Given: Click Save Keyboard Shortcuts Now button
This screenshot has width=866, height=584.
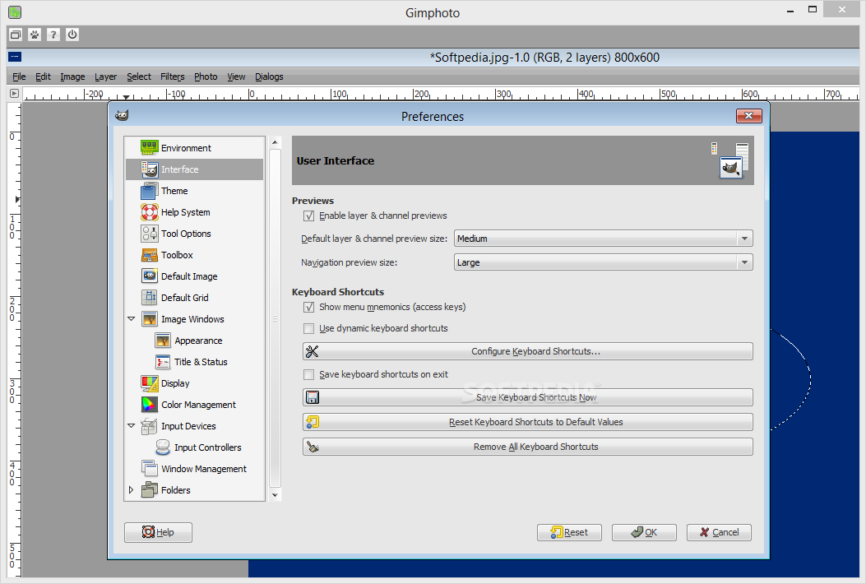Looking at the screenshot, I should 527,397.
